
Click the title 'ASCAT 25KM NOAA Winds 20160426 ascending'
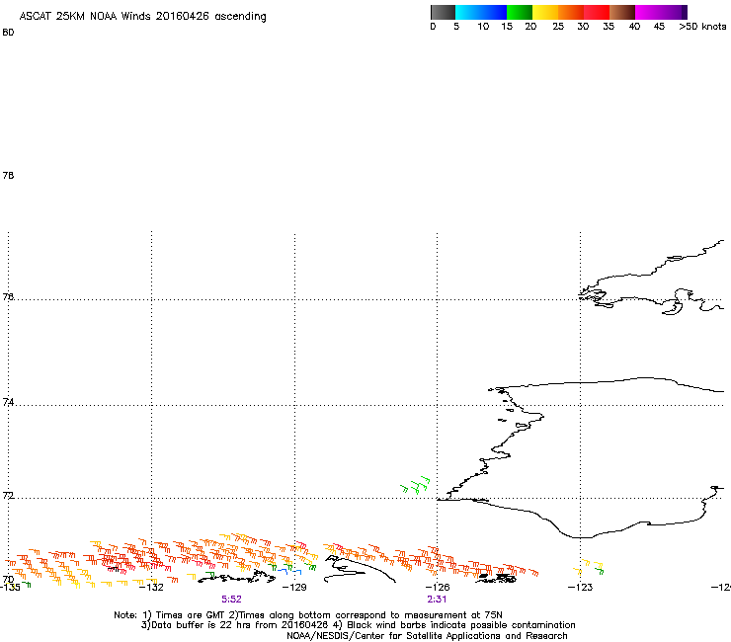[x=142, y=17]
